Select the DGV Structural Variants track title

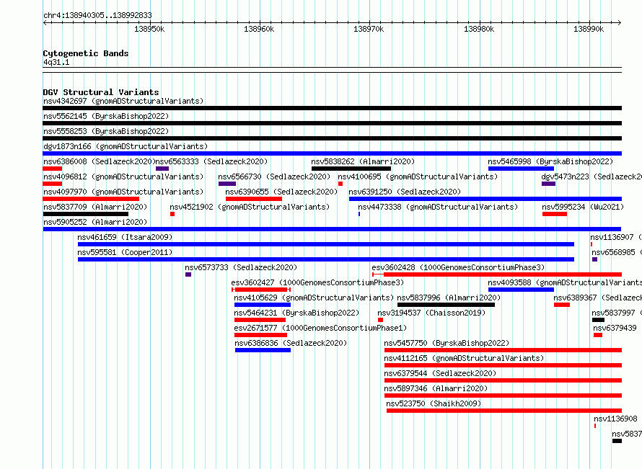(x=101, y=92)
